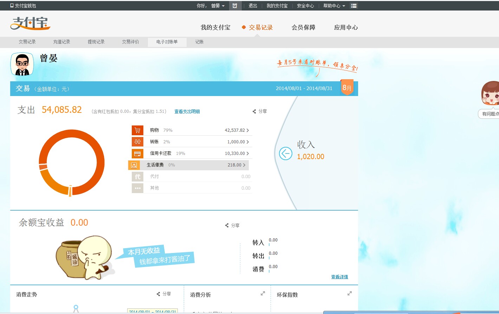Click the shopping cart icon for 购物
499x314 pixels.
tap(137, 130)
